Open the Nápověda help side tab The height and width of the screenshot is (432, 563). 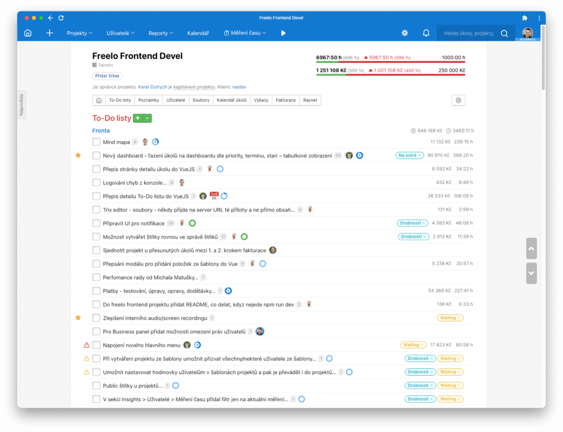click(x=22, y=104)
